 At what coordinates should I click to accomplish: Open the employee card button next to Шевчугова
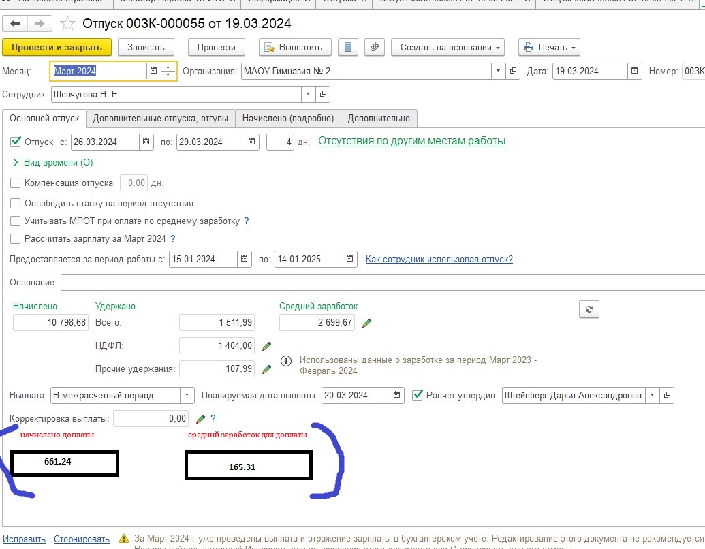324,94
